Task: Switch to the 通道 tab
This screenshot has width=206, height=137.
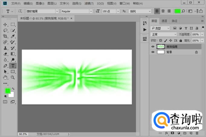Action: pos(164,21)
